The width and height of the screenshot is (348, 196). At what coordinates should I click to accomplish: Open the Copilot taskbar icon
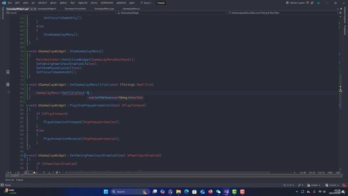click(x=163, y=192)
